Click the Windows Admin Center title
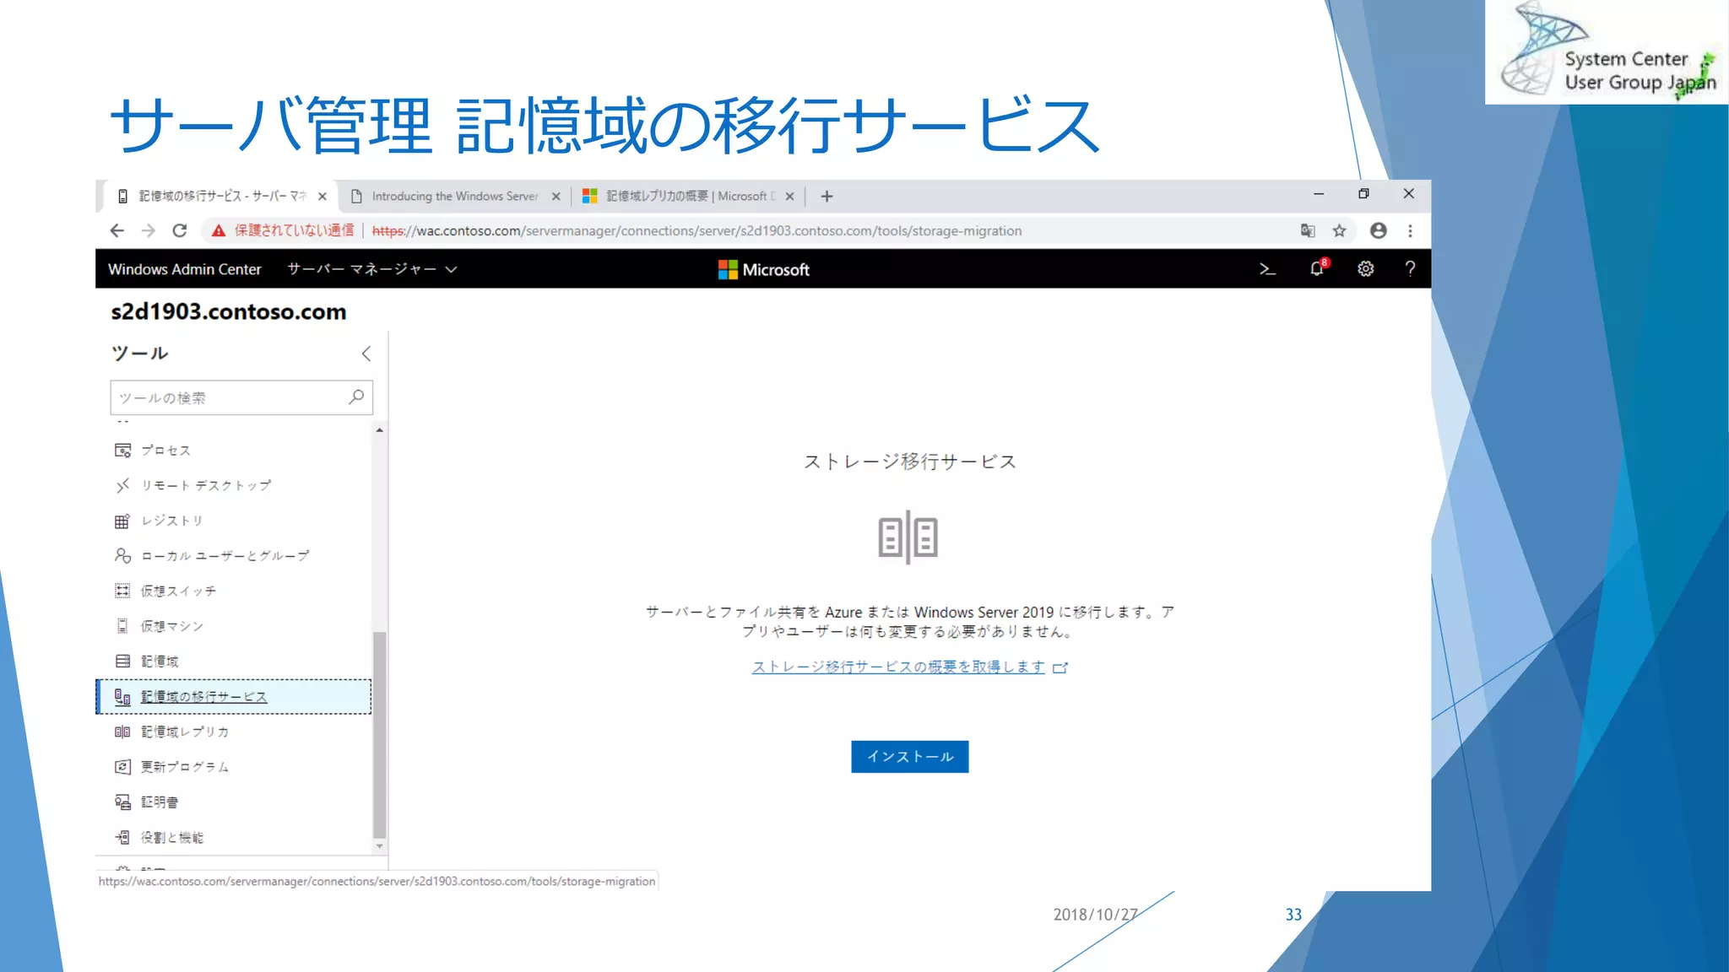This screenshot has height=972, width=1729. coord(185,269)
